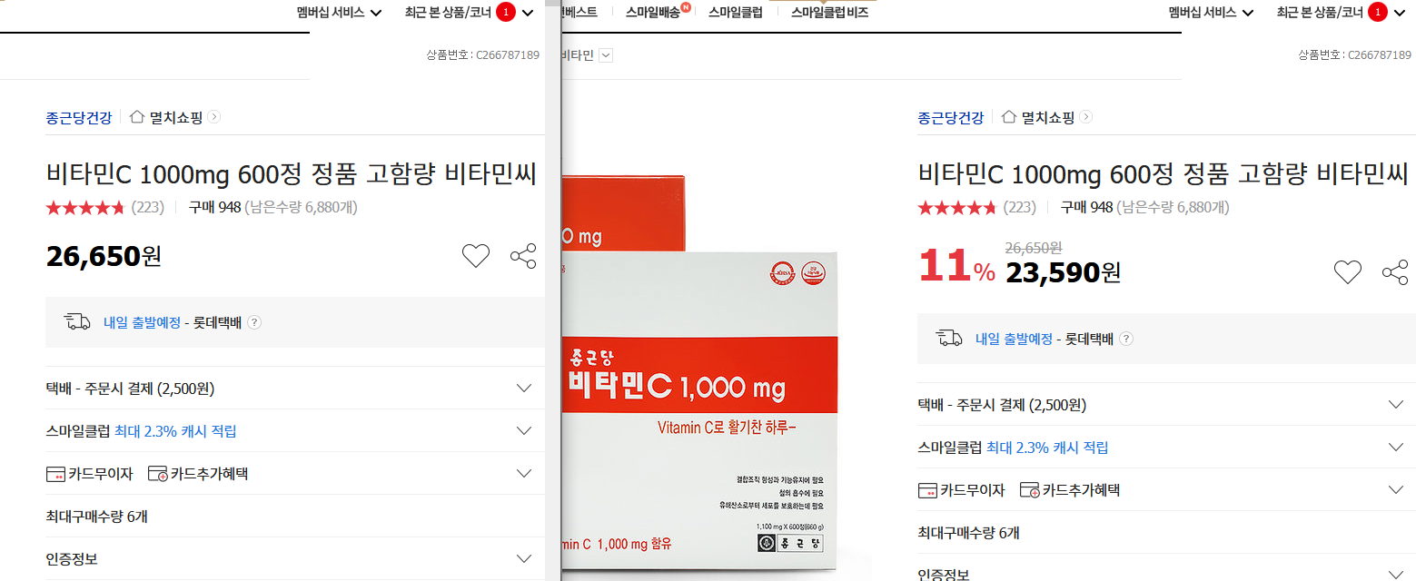Click 구매 948 text on 26,650원 page
Image resolution: width=1416 pixels, height=581 pixels.
click(214, 208)
